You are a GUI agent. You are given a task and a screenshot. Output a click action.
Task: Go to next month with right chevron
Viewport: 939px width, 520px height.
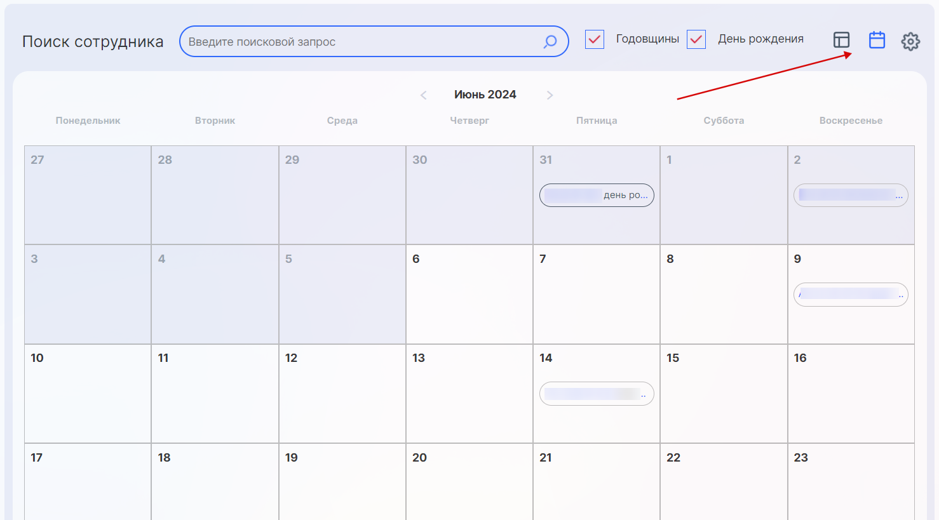point(550,95)
